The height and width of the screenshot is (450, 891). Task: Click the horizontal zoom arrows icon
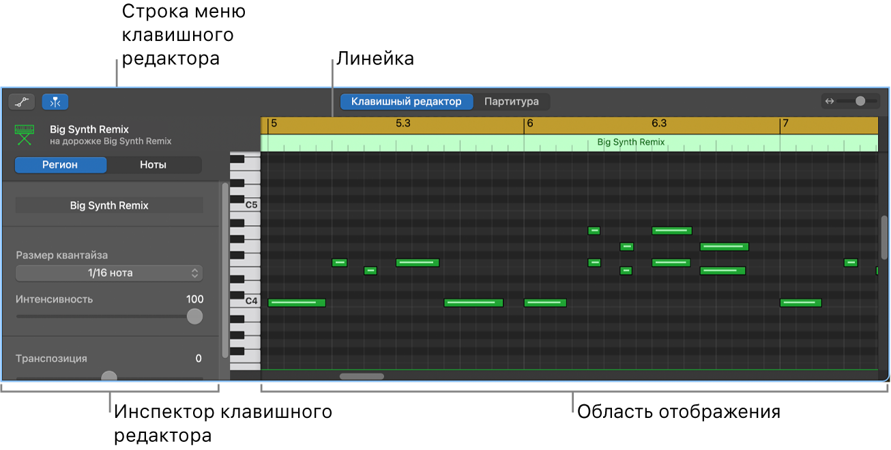[x=830, y=101]
